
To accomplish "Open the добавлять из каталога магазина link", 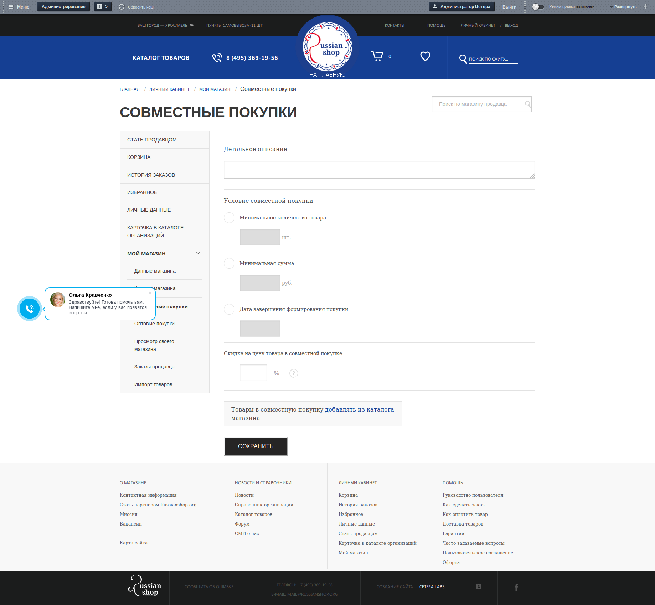I will (x=359, y=409).
